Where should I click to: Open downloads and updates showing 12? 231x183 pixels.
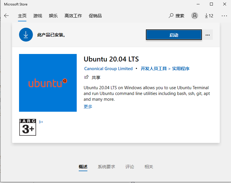coord(209,16)
